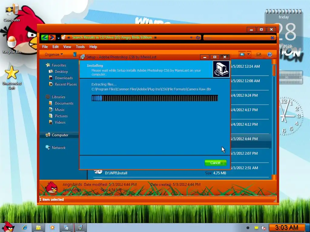310x232 pixels.
Task: Expand the view options dropdown arrow
Action: click(x=249, y=54)
